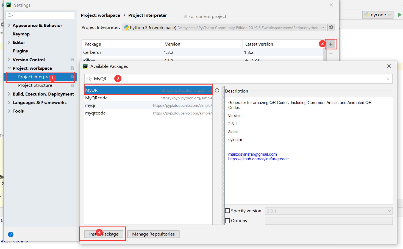
Task: Click the splitter handle beside package list
Action: pyautogui.click(x=223, y=155)
